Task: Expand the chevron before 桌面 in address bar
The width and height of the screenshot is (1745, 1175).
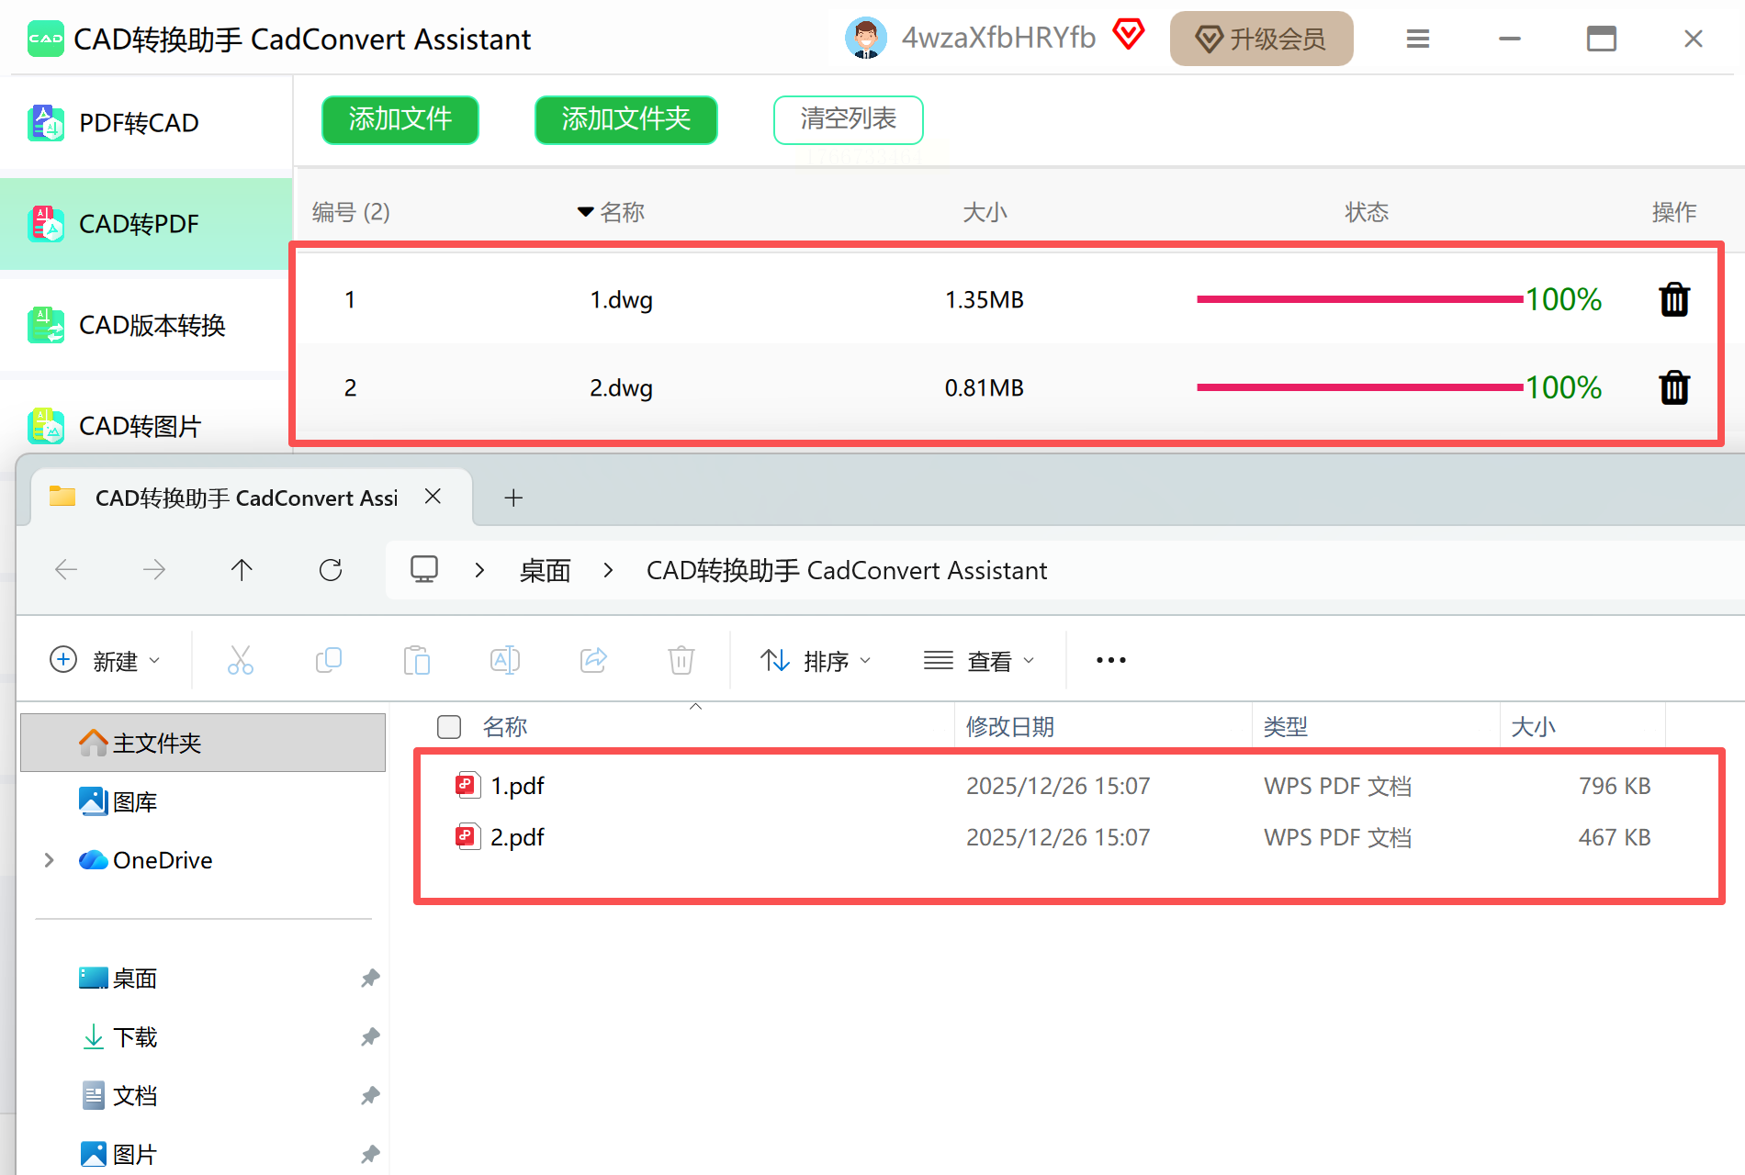Action: coord(479,570)
